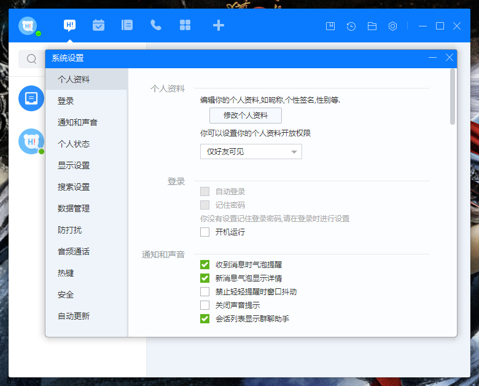The height and width of the screenshot is (386, 479).
Task: Uncheck 收到消息时气泡提醒 option
Action: click(205, 264)
